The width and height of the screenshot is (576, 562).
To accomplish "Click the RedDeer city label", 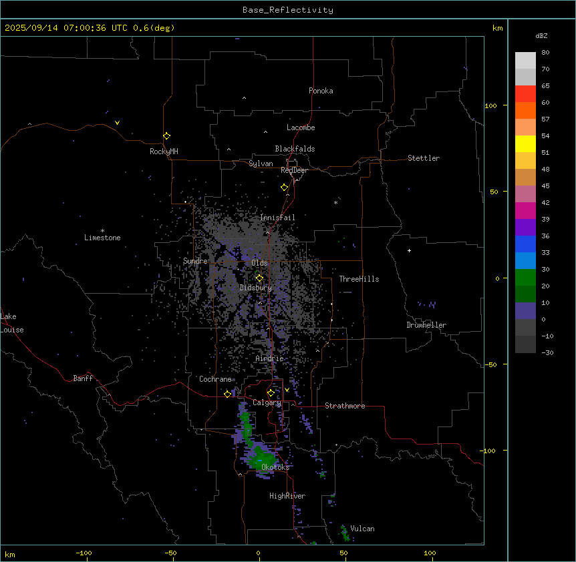I will (294, 170).
